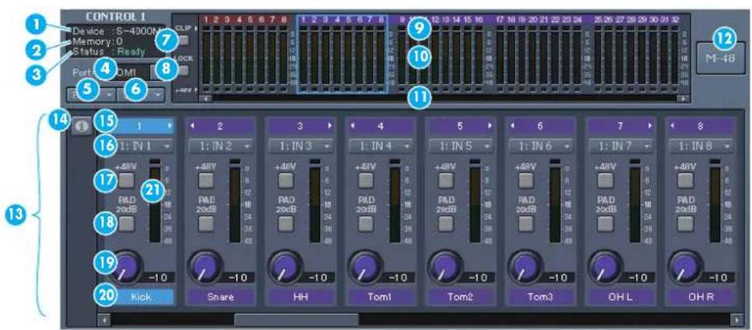Click the gain knob on Tom2 channel
Viewport: 752px width, 330px height.
[446, 266]
